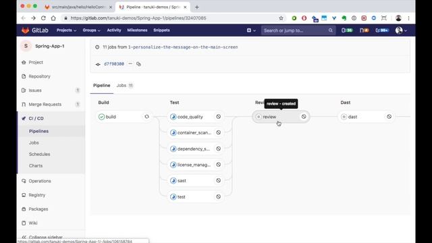The height and width of the screenshot is (243, 432).
Task: Go to Activity in top navigation
Action: click(x=114, y=30)
